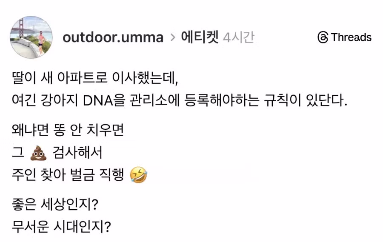This screenshot has width=383, height=242.
Task: Click the word 검사해서
Action: 77,153
